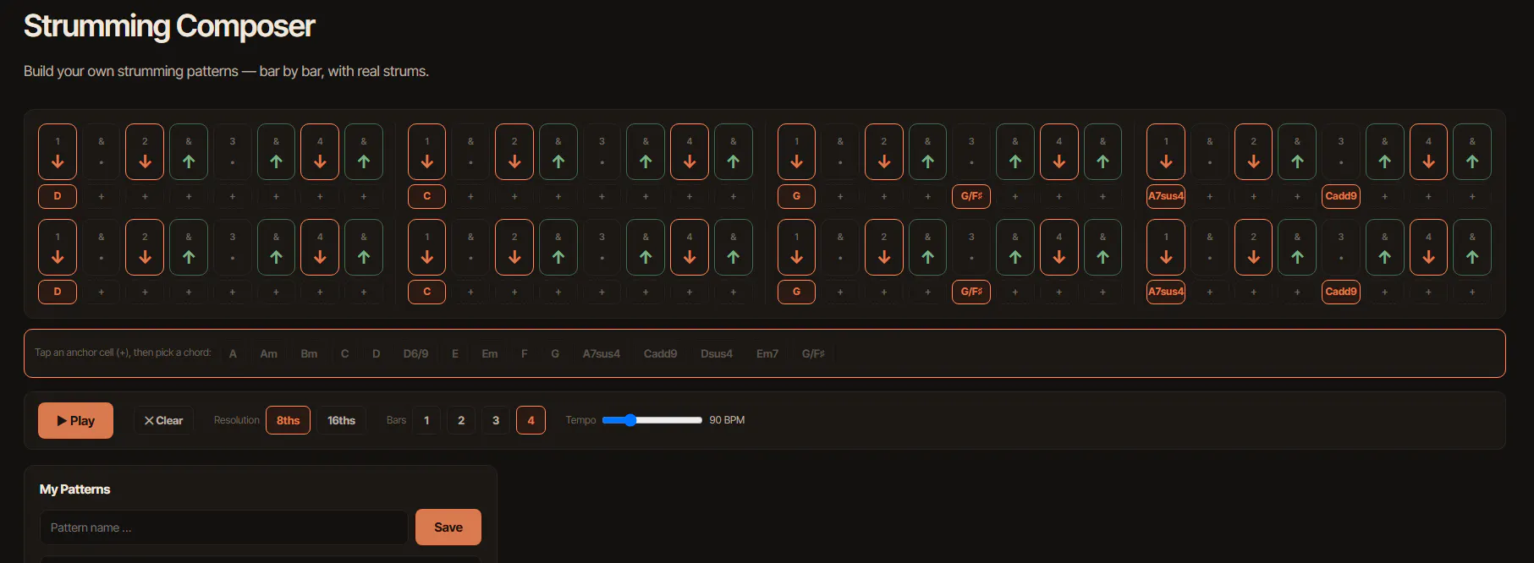Focus the Pattern name input field

tap(224, 527)
